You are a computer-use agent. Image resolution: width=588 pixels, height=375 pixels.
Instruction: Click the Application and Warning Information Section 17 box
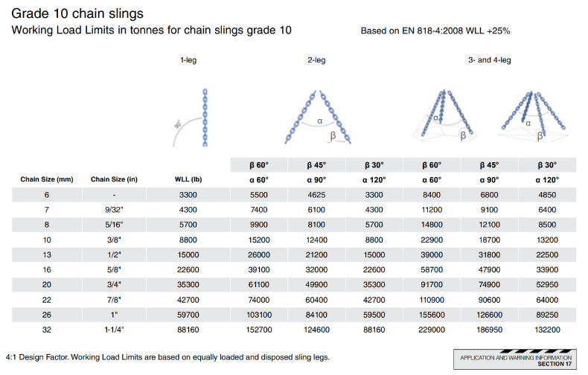point(515,360)
